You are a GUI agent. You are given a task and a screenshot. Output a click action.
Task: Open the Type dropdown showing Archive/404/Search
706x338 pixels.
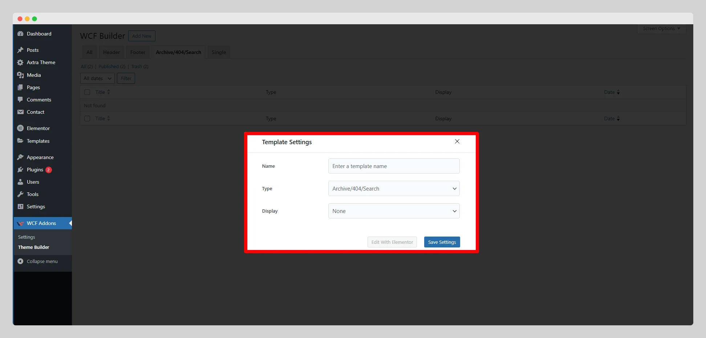394,188
